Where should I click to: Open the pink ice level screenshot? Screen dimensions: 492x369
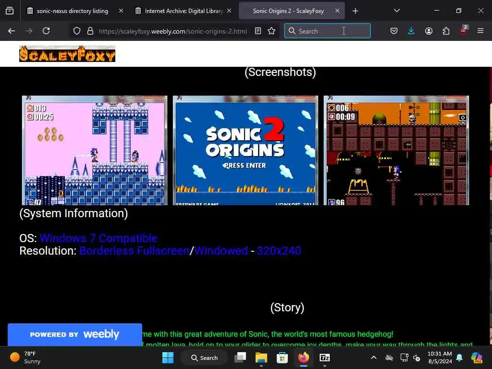(x=95, y=150)
